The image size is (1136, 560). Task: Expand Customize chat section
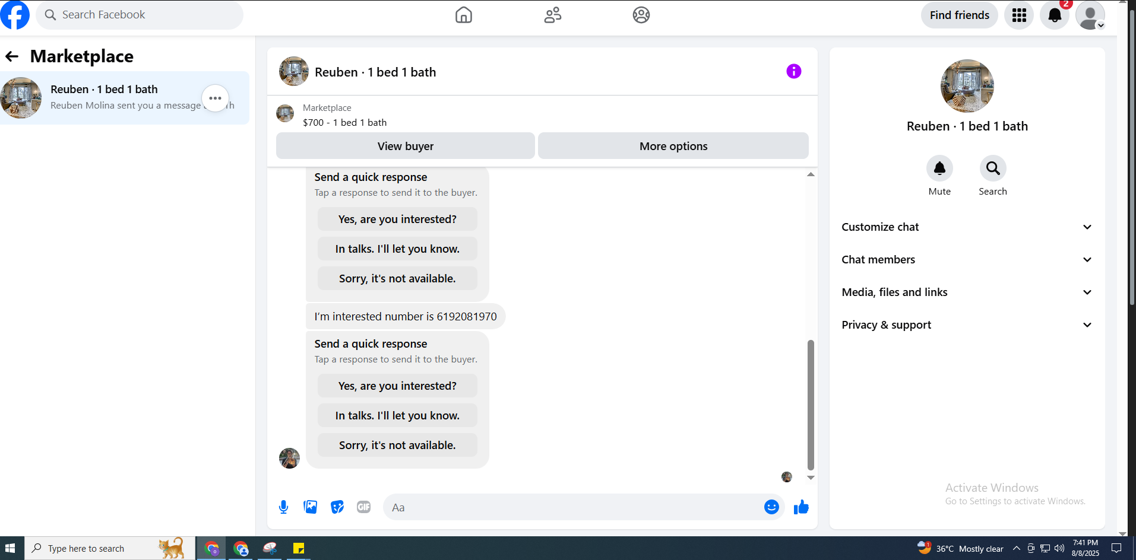967,227
